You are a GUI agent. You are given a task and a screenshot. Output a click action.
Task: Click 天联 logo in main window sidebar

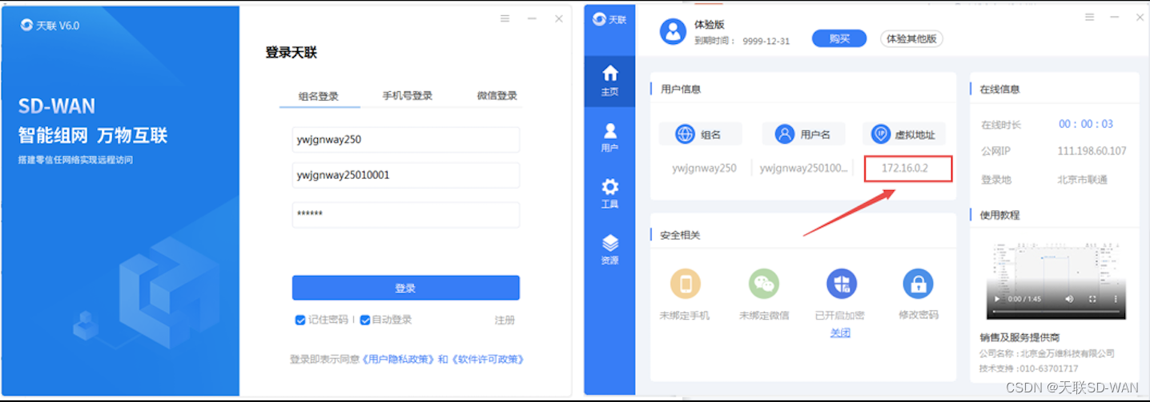click(x=609, y=19)
